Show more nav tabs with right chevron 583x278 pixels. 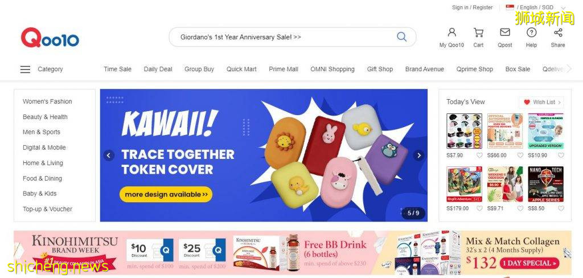pyautogui.click(x=569, y=69)
